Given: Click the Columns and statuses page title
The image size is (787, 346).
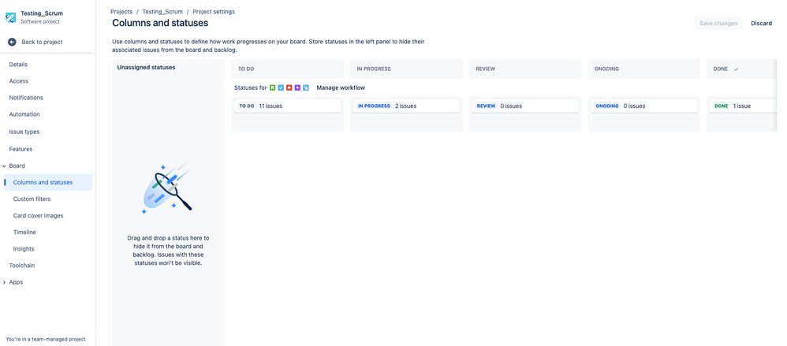Looking at the screenshot, I should (160, 23).
